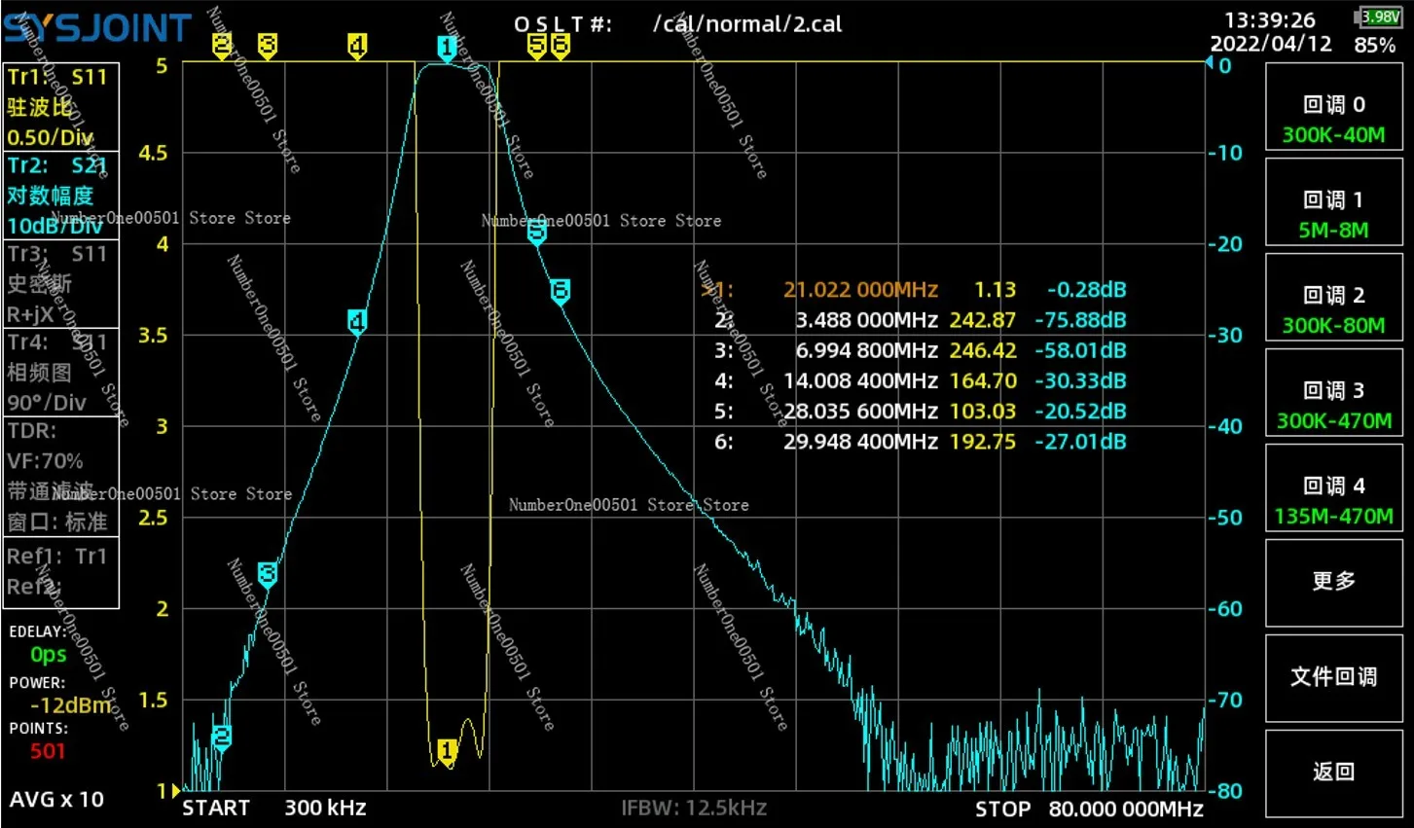Open the TDR settings panel

(x=60, y=476)
